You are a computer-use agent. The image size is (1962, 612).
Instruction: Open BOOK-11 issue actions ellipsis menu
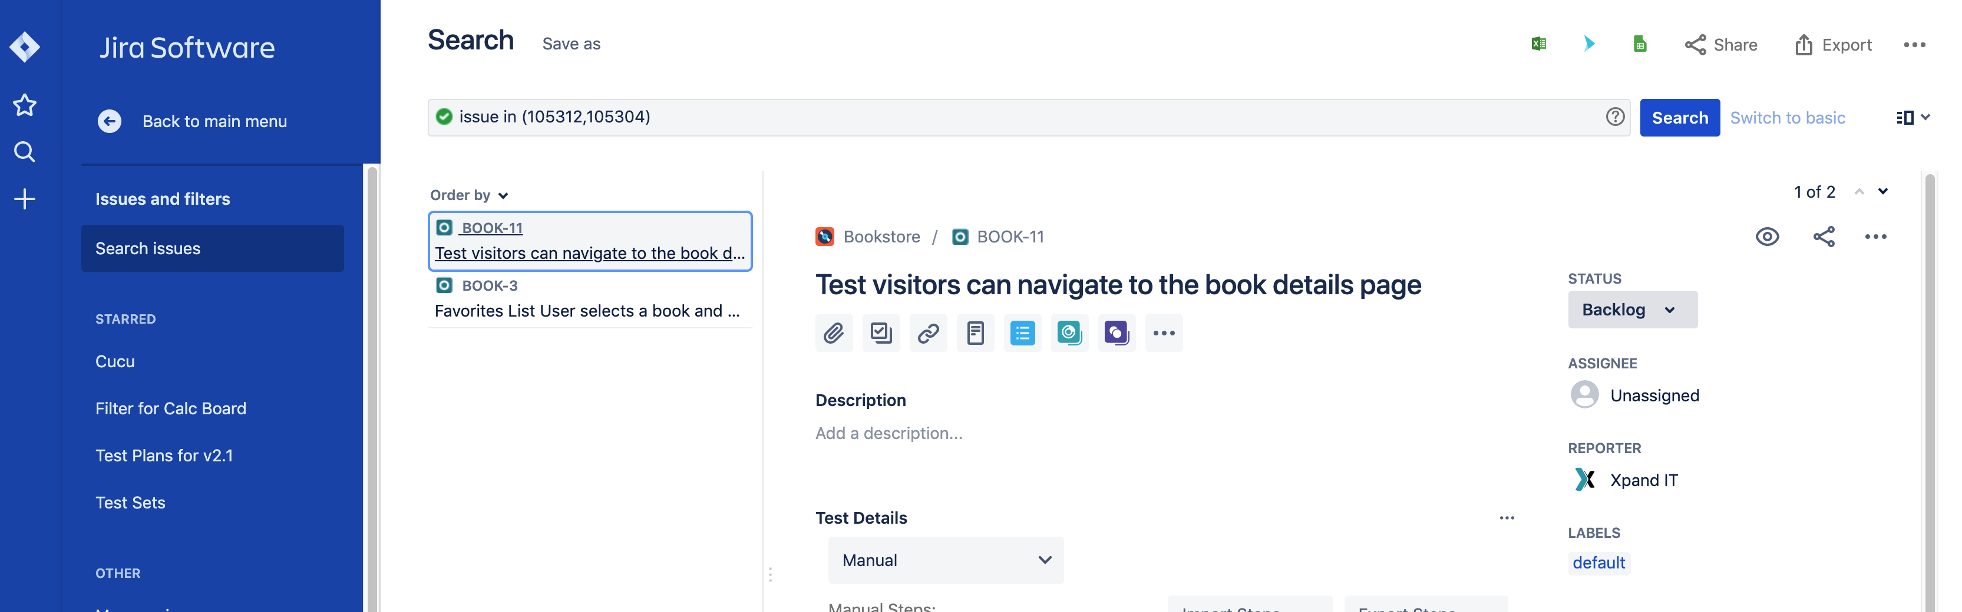coord(1875,237)
